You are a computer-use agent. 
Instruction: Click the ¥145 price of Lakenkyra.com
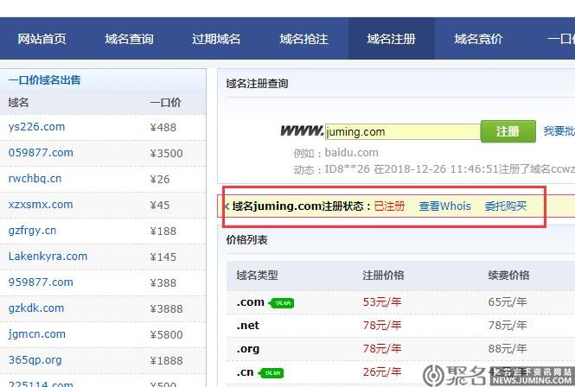(163, 257)
